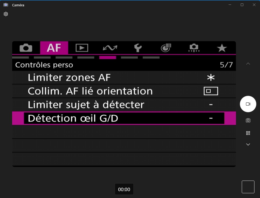Start recording with the video button
Image resolution: width=260 pixels, height=198 pixels.
(x=248, y=104)
